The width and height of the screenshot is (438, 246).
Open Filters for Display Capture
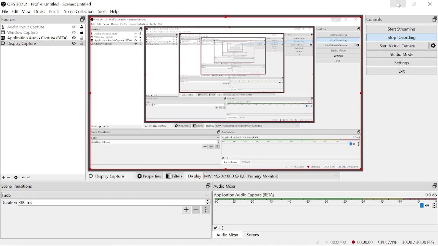pos(175,176)
